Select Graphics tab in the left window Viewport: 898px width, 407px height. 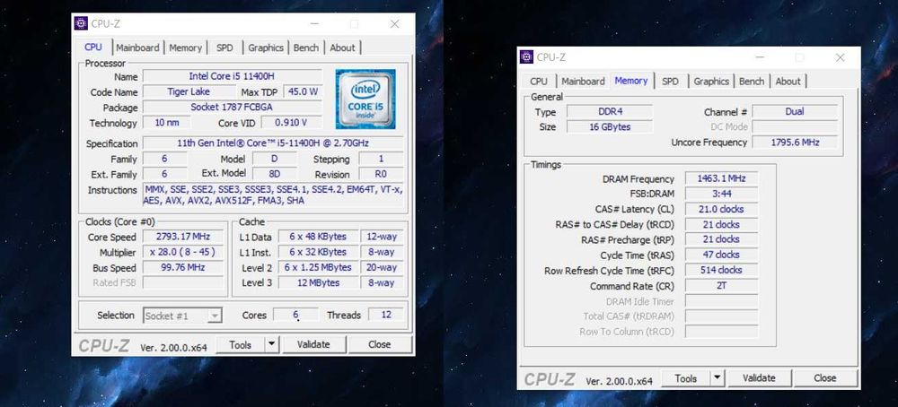[x=266, y=48]
